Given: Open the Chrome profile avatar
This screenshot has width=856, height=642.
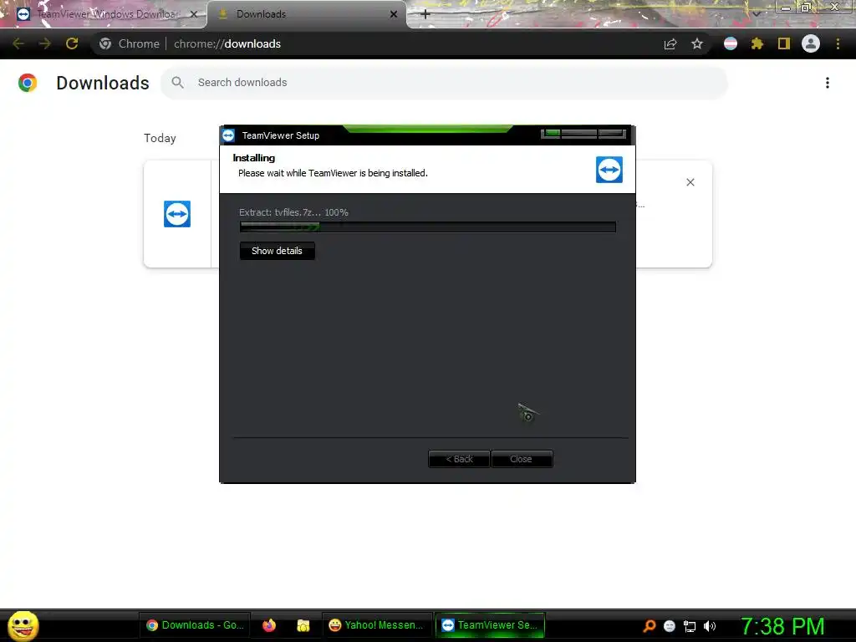Looking at the screenshot, I should click(x=811, y=43).
